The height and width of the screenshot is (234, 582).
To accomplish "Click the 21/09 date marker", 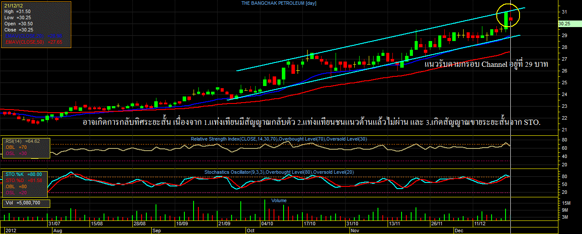I will 225,224.
